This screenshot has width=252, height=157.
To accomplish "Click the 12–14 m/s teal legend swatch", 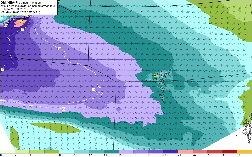I will (96, 152).
